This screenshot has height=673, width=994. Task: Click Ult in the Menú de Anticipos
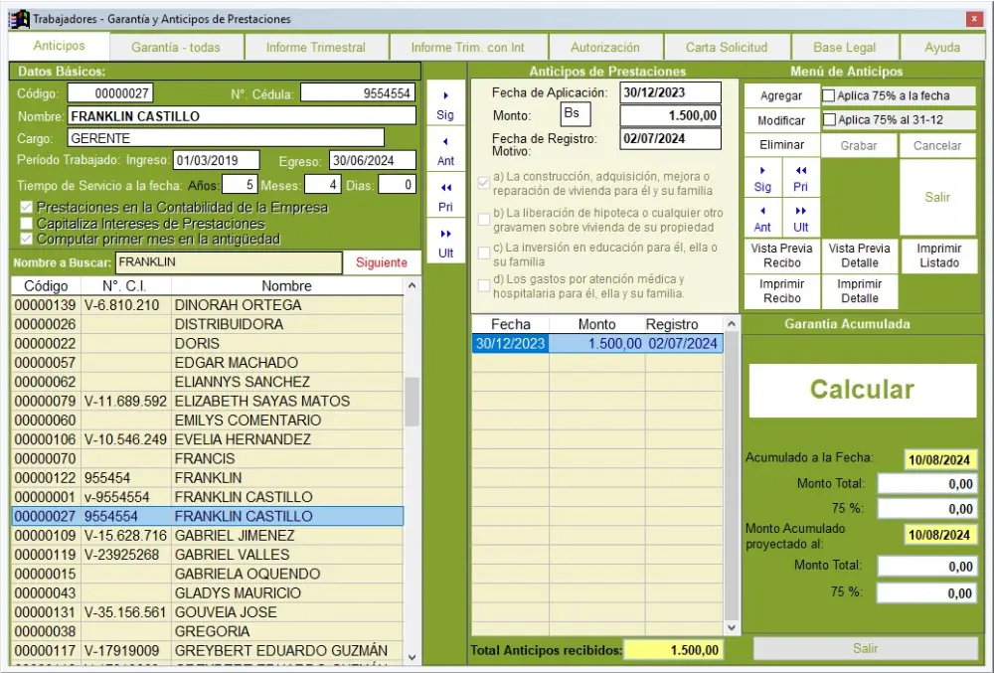point(801,218)
